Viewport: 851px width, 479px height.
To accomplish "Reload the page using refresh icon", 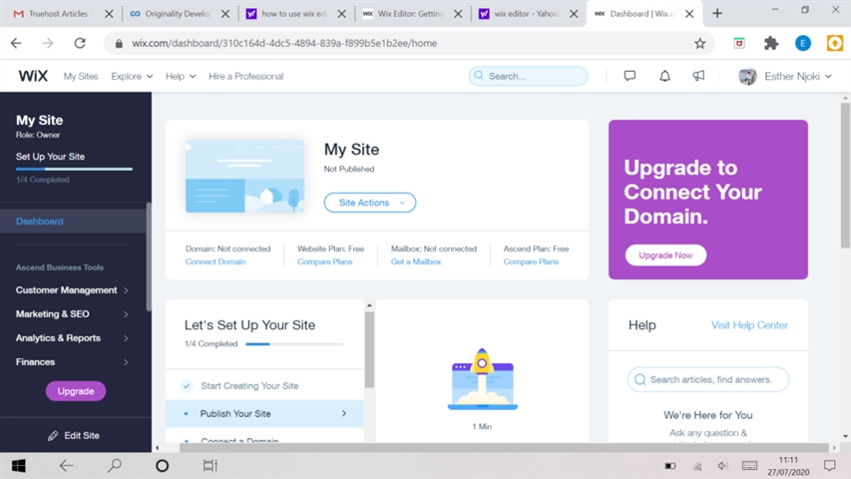I will 80,44.
